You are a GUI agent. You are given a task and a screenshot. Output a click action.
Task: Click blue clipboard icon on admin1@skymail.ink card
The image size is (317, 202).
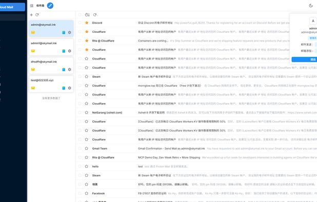(x=64, y=51)
